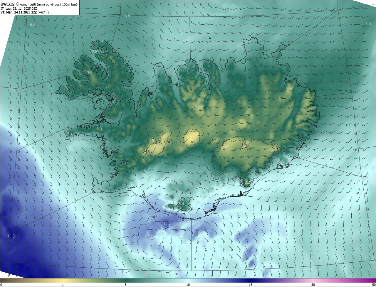
Task: Click the legend tick label '50'
Action: pos(374,285)
